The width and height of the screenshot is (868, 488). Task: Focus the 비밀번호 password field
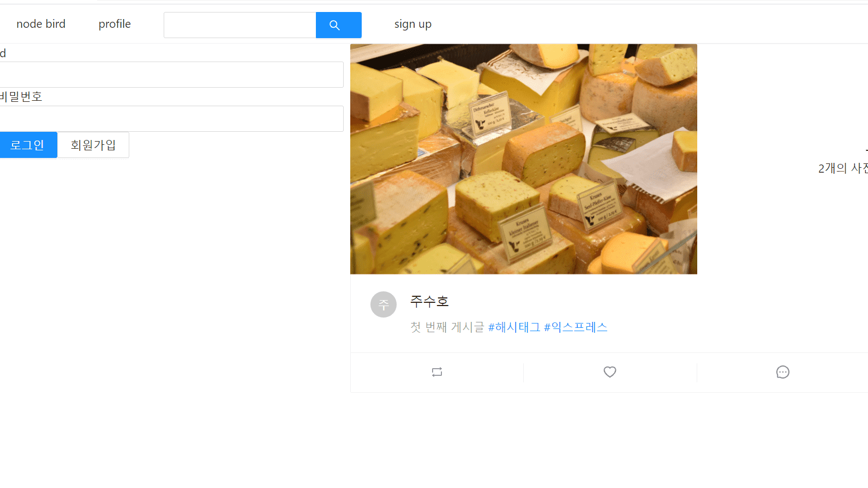171,119
